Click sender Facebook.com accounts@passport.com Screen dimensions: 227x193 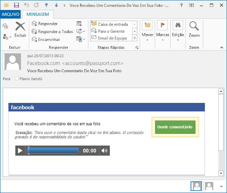tap(75, 63)
